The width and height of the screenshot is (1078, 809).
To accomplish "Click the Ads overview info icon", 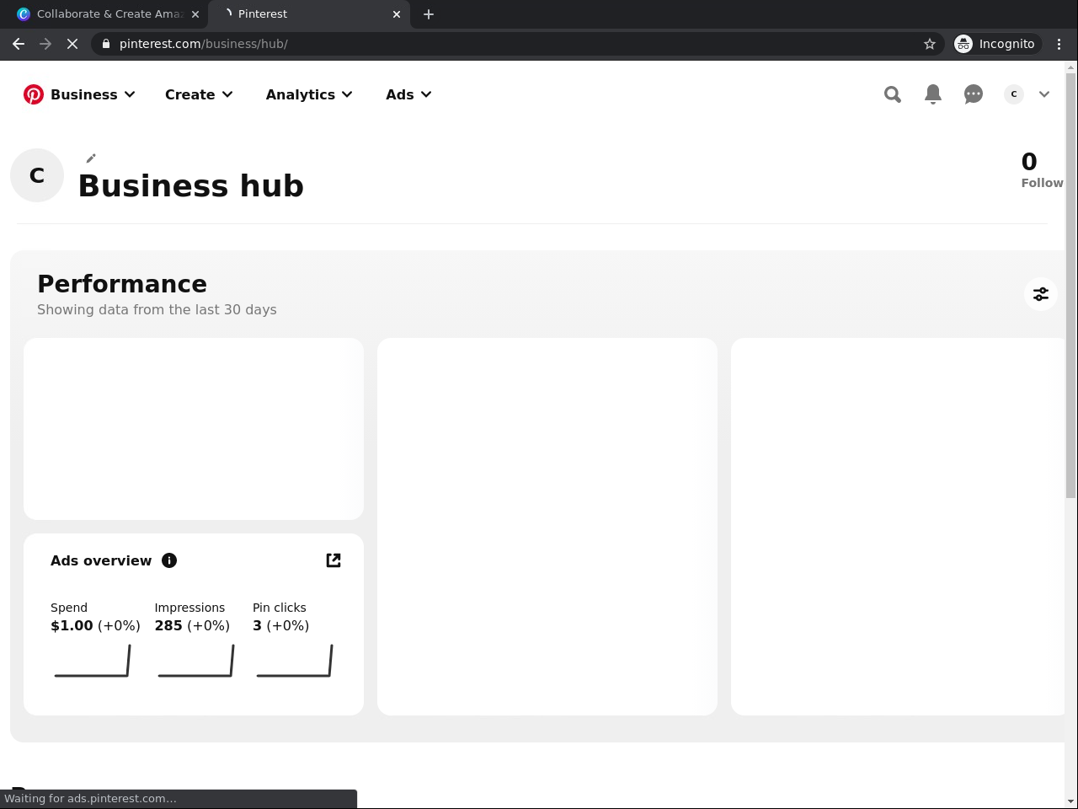I will tap(169, 560).
